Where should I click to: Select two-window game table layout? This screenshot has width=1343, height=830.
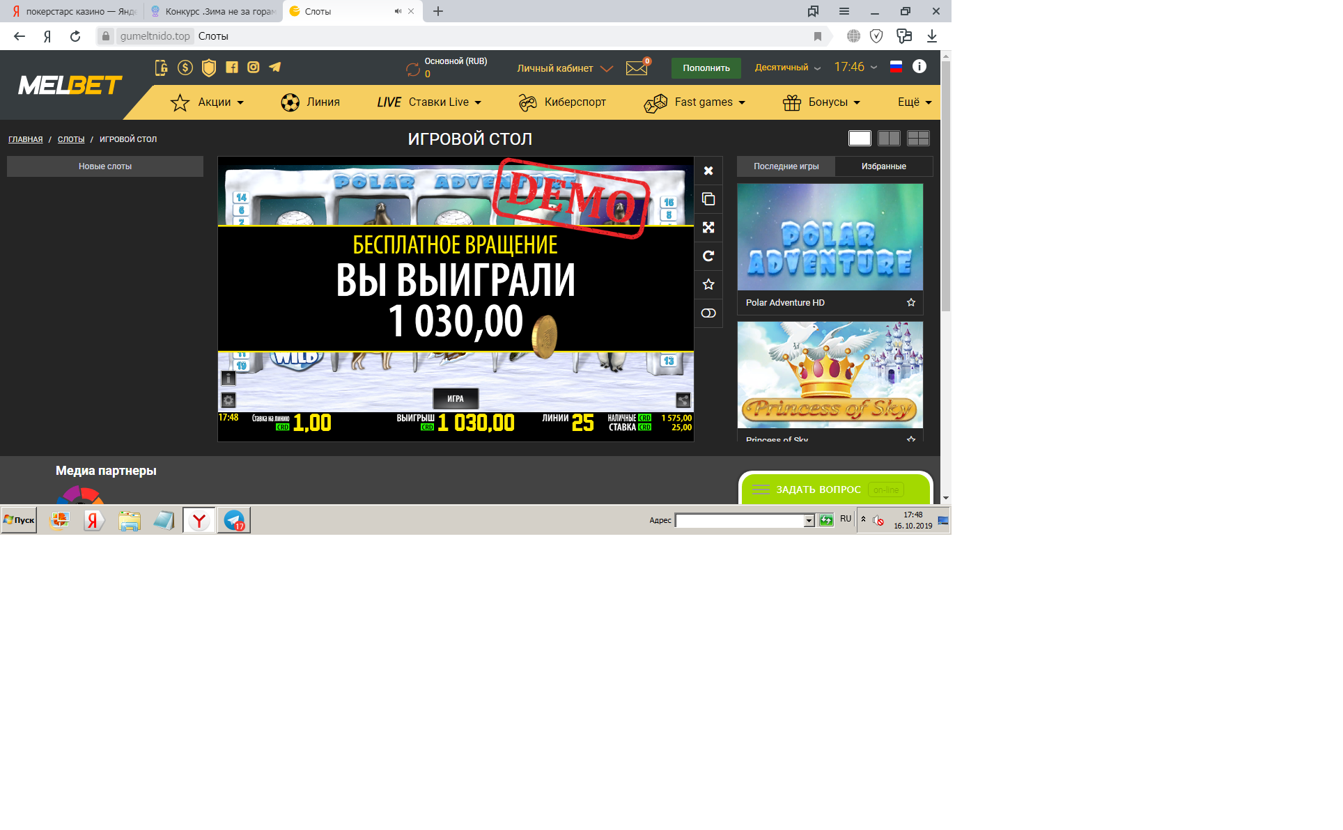(889, 139)
